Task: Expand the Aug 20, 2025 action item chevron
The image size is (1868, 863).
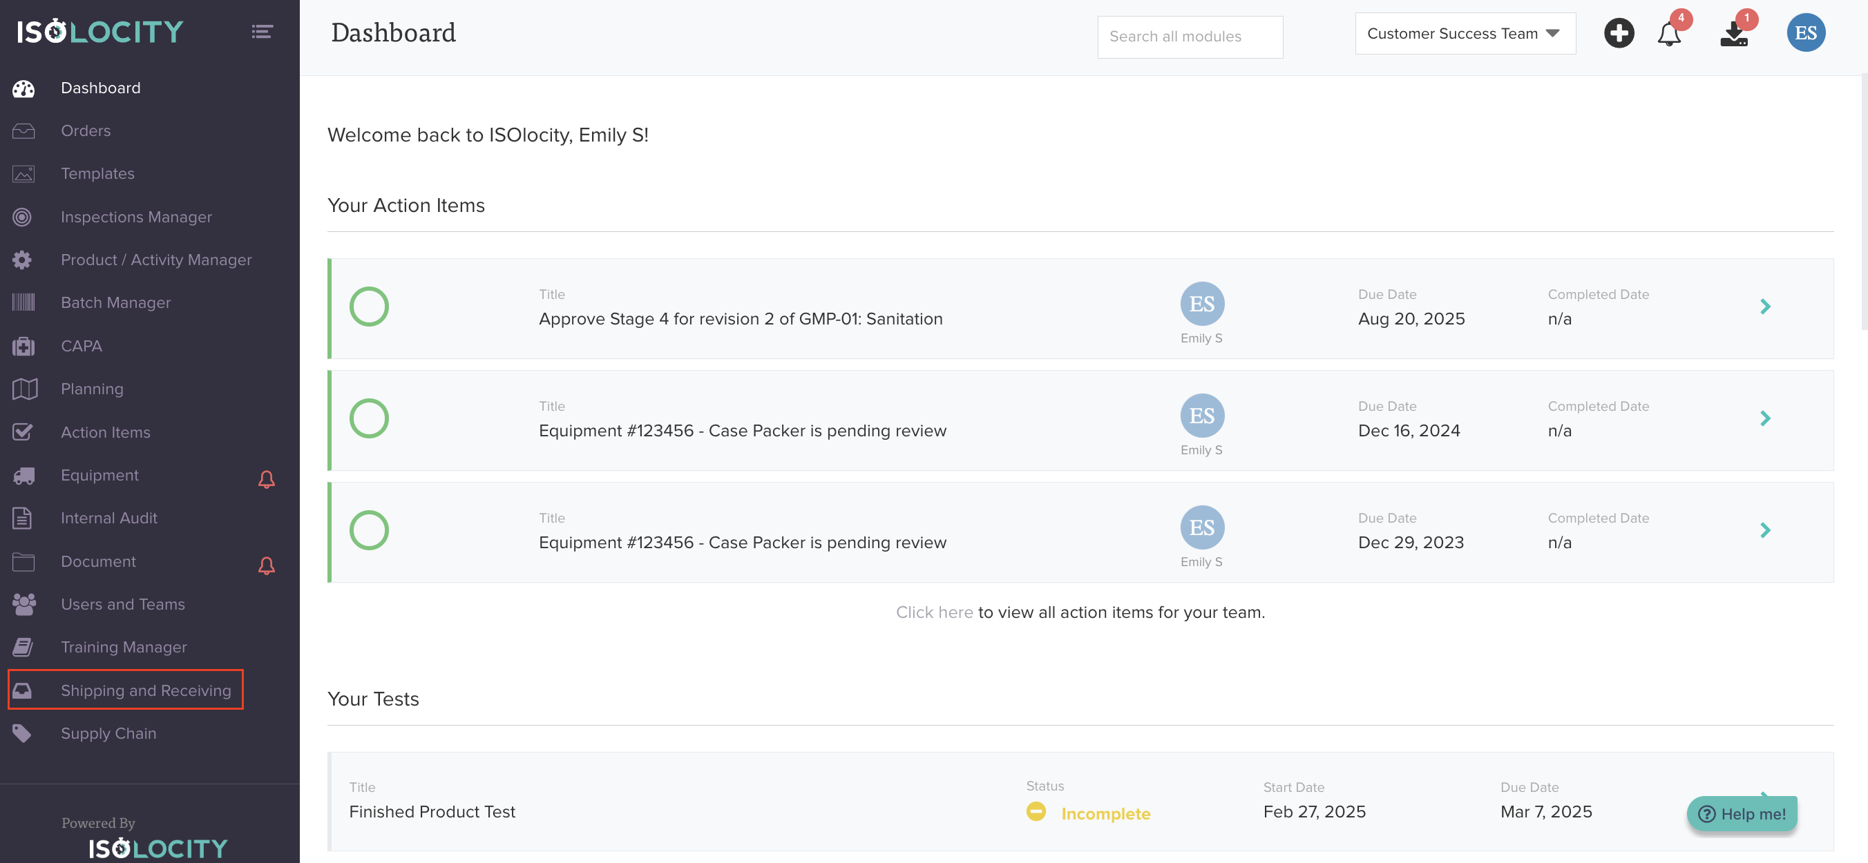Action: 1764,307
